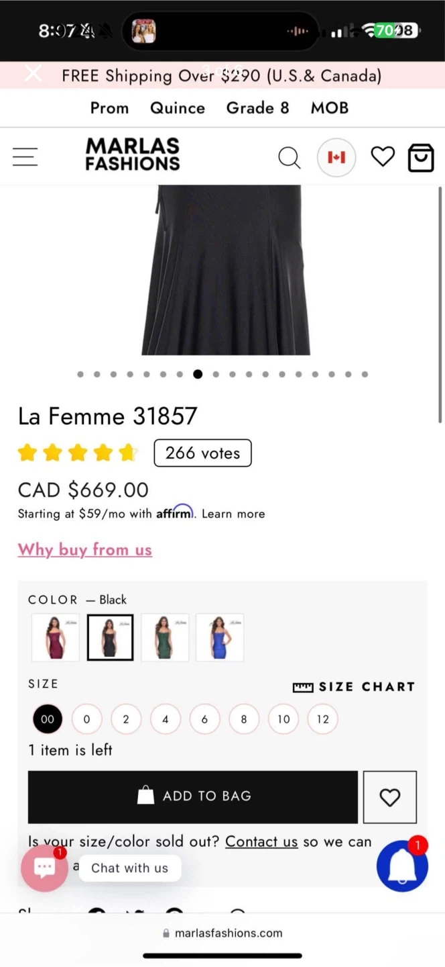The height and width of the screenshot is (967, 445).
Task: Open the Contact us link
Action: point(261,841)
